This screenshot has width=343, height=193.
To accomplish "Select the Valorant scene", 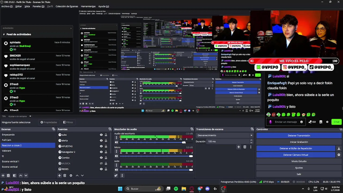I will pyautogui.click(x=28, y=151).
